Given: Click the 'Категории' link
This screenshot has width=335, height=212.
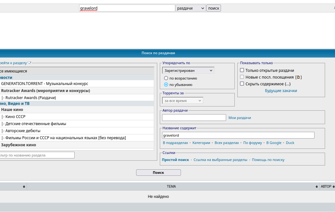Looking at the screenshot, I should (201, 143).
